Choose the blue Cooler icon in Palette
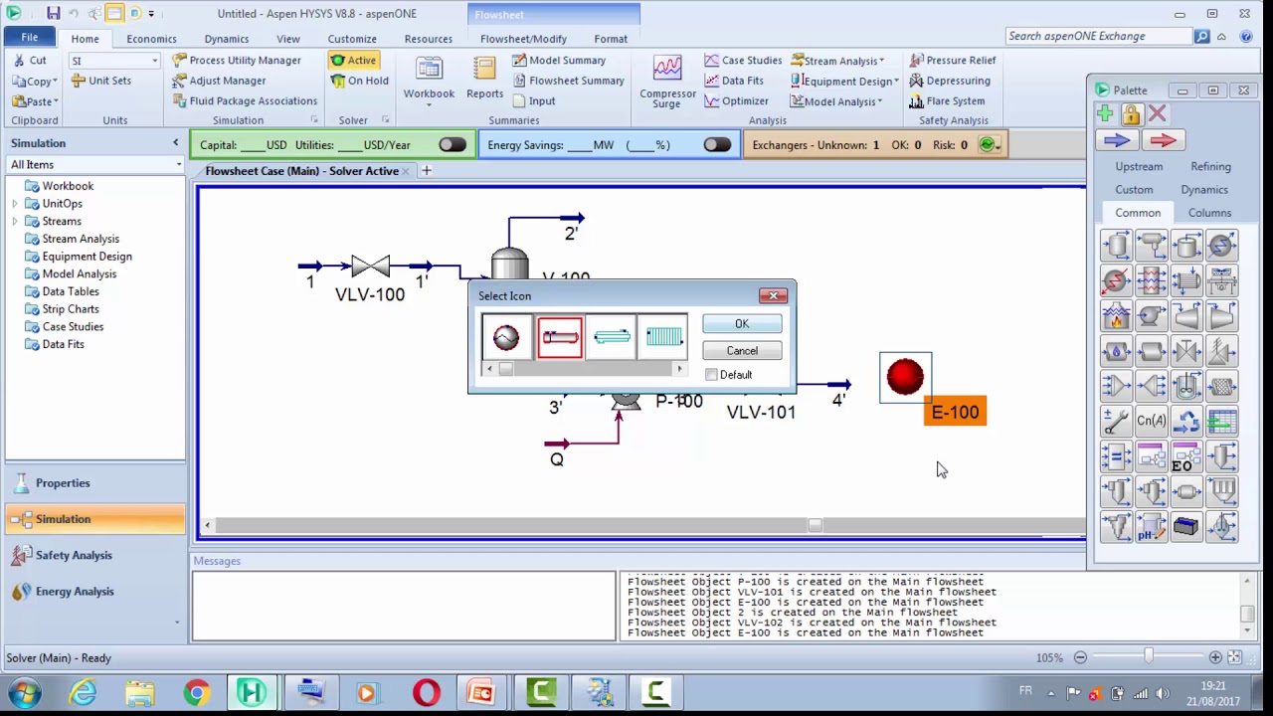1273x716 pixels. point(1222,245)
